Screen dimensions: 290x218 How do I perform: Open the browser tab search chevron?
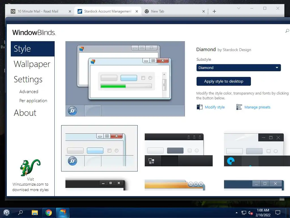pyautogui.click(x=238, y=8)
